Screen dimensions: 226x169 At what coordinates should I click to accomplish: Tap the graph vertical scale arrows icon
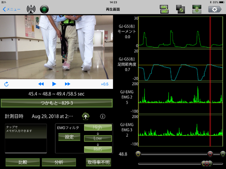pyautogui.click(x=197, y=9)
